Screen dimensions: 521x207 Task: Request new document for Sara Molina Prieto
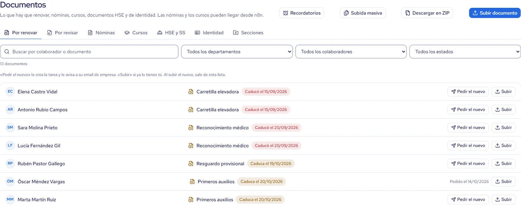(468, 127)
